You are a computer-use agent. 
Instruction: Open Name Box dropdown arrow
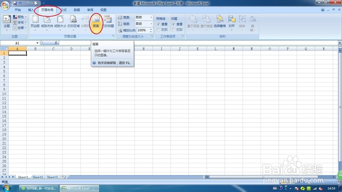[x=37, y=43]
